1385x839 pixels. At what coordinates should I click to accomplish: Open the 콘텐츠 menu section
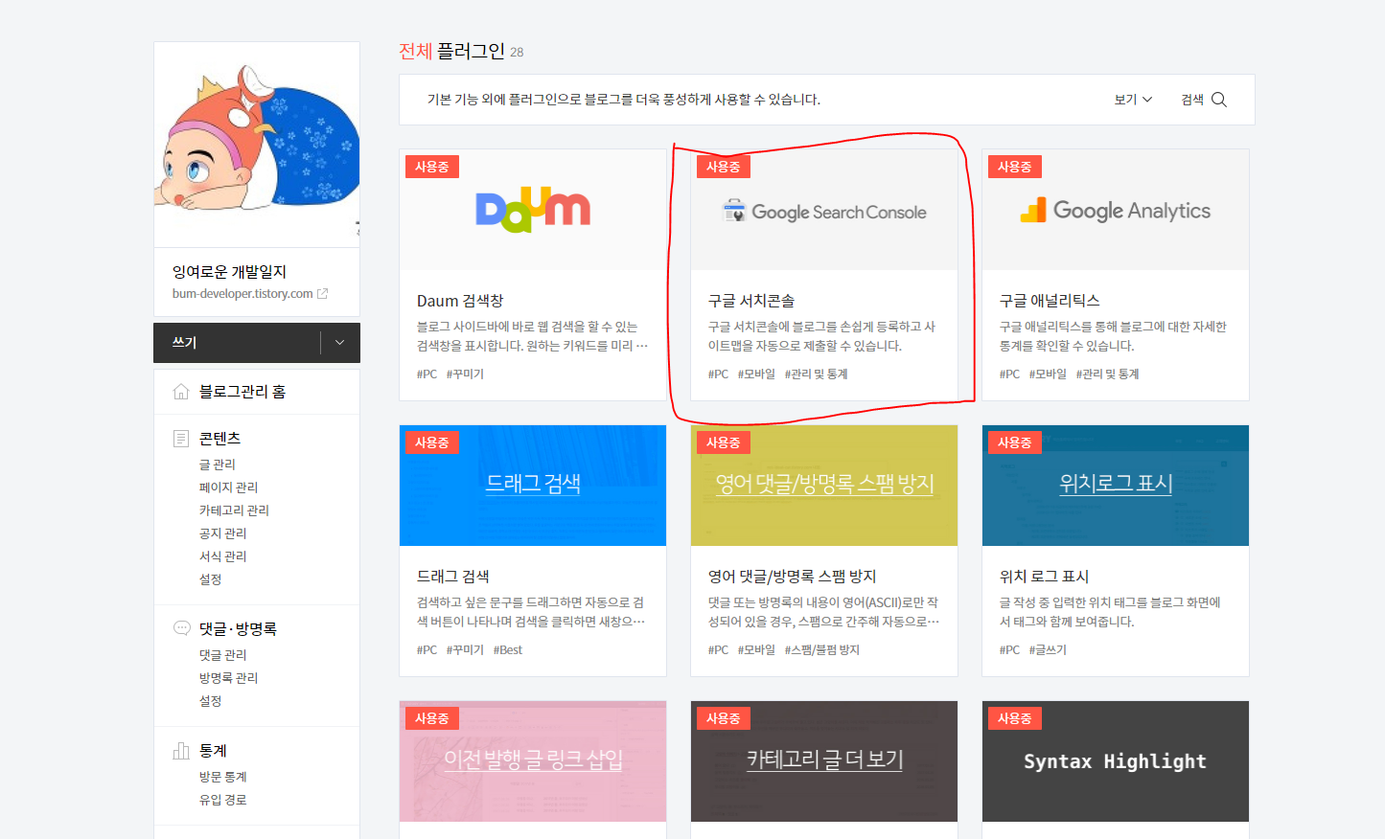pos(219,439)
